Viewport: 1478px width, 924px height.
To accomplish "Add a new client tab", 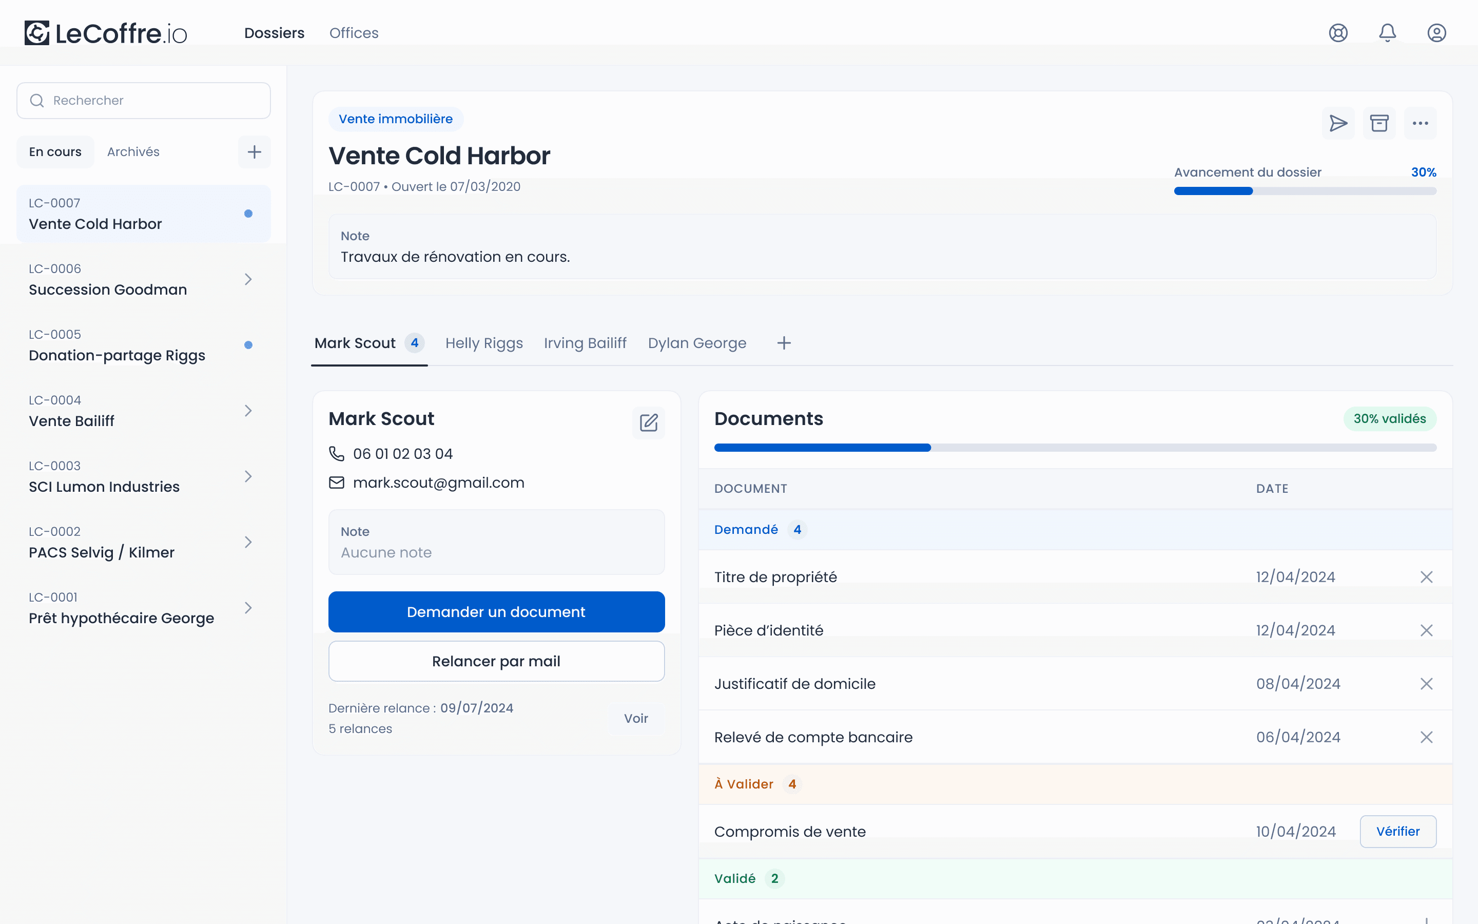I will pos(784,343).
